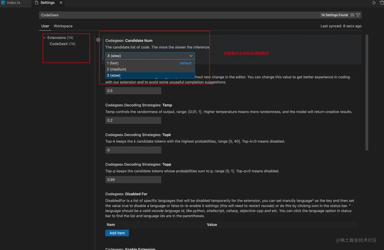Click the Value column header
The image size is (384, 250).
(212, 225)
